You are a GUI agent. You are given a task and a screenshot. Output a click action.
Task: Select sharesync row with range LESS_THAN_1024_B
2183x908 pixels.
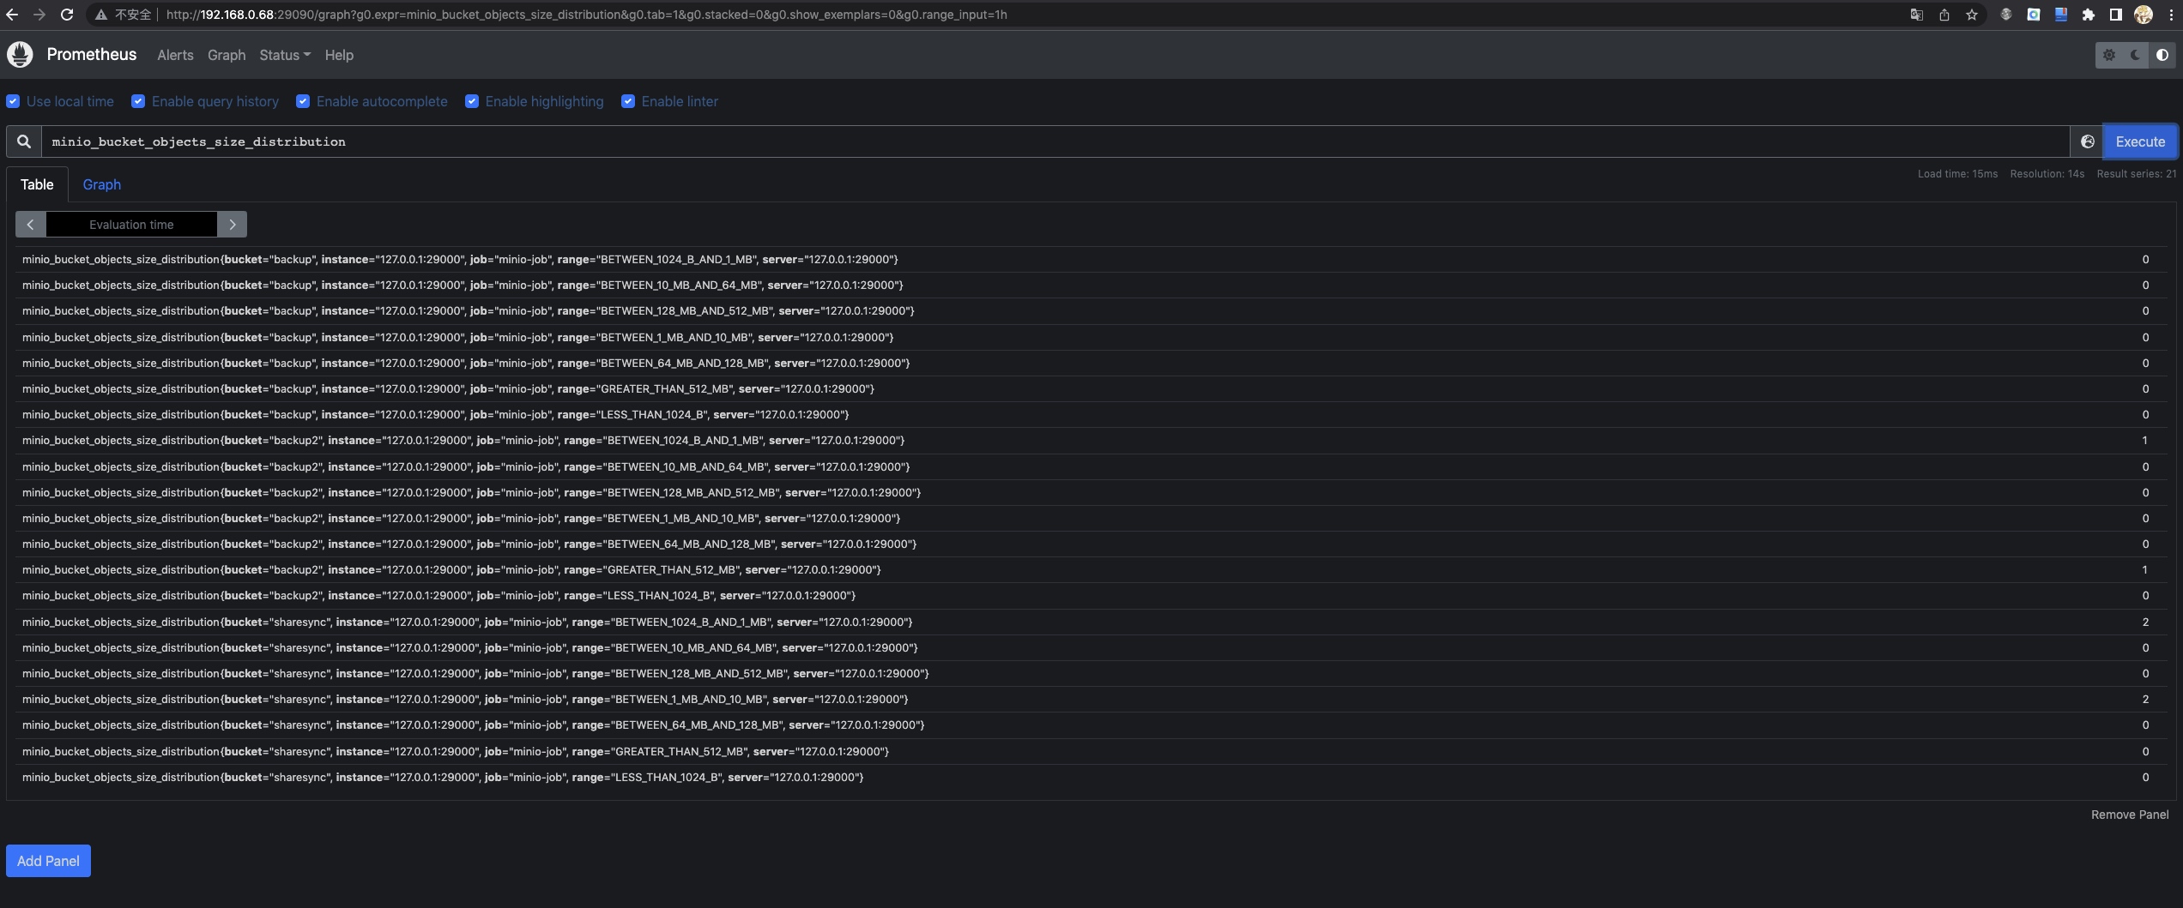click(x=1091, y=777)
